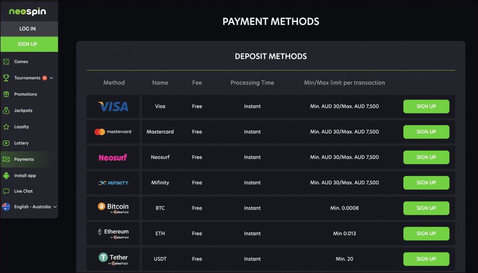This screenshot has width=478, height=273.
Task: Click the Tournaments badge showing 4
Action: click(45, 78)
